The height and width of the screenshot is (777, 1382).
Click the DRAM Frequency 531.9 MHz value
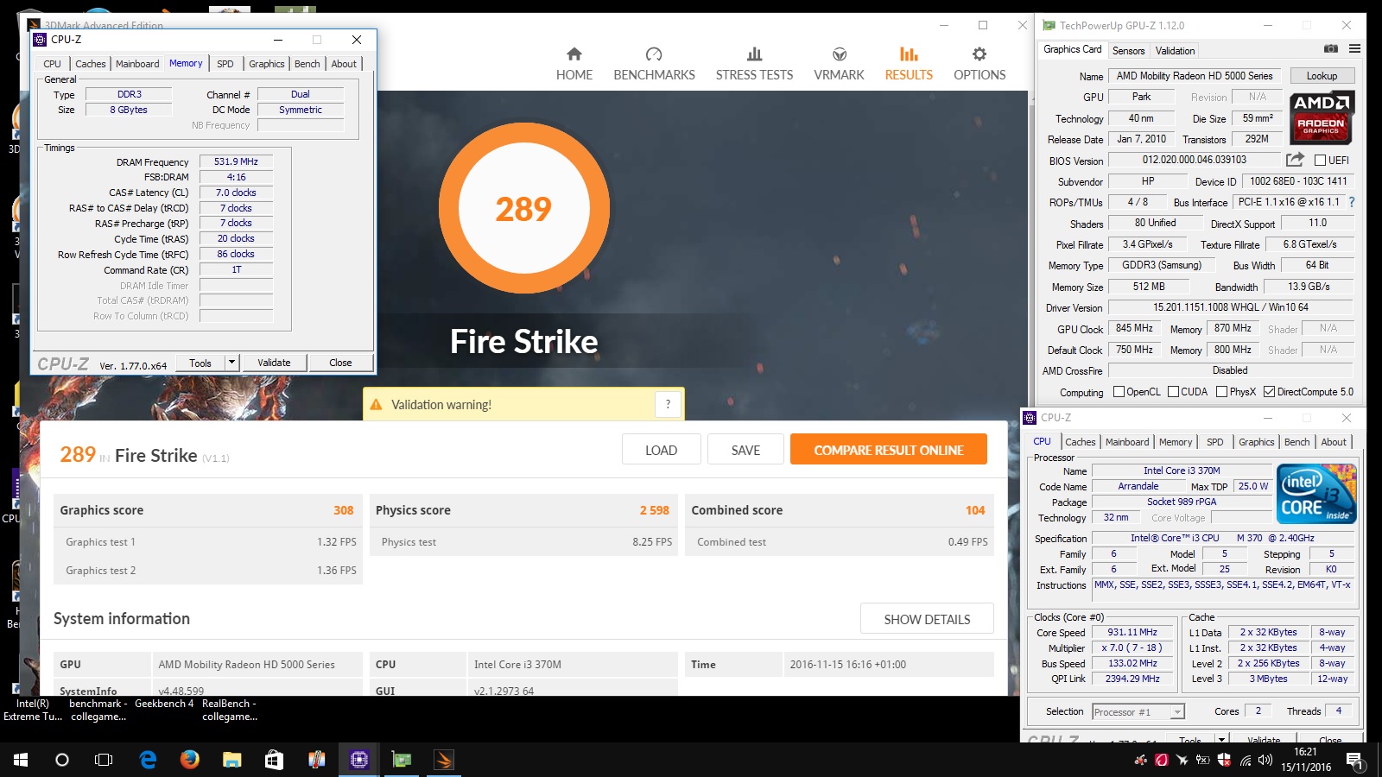[236, 161]
